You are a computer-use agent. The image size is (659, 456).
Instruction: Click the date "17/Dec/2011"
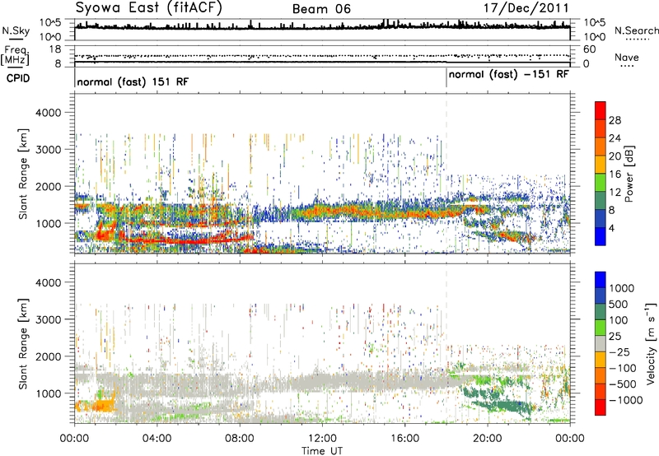tap(526, 8)
